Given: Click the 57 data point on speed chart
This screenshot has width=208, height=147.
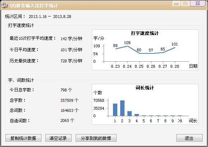Looking at the screenshot, I should point(151,53).
